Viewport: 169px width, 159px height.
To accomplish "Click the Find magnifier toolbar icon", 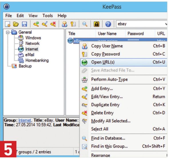I will tap(85, 24).
